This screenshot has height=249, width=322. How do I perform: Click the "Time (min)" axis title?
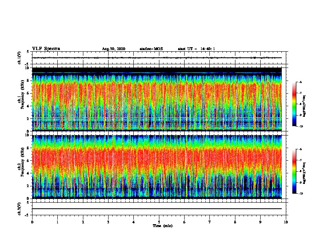pos(163,226)
